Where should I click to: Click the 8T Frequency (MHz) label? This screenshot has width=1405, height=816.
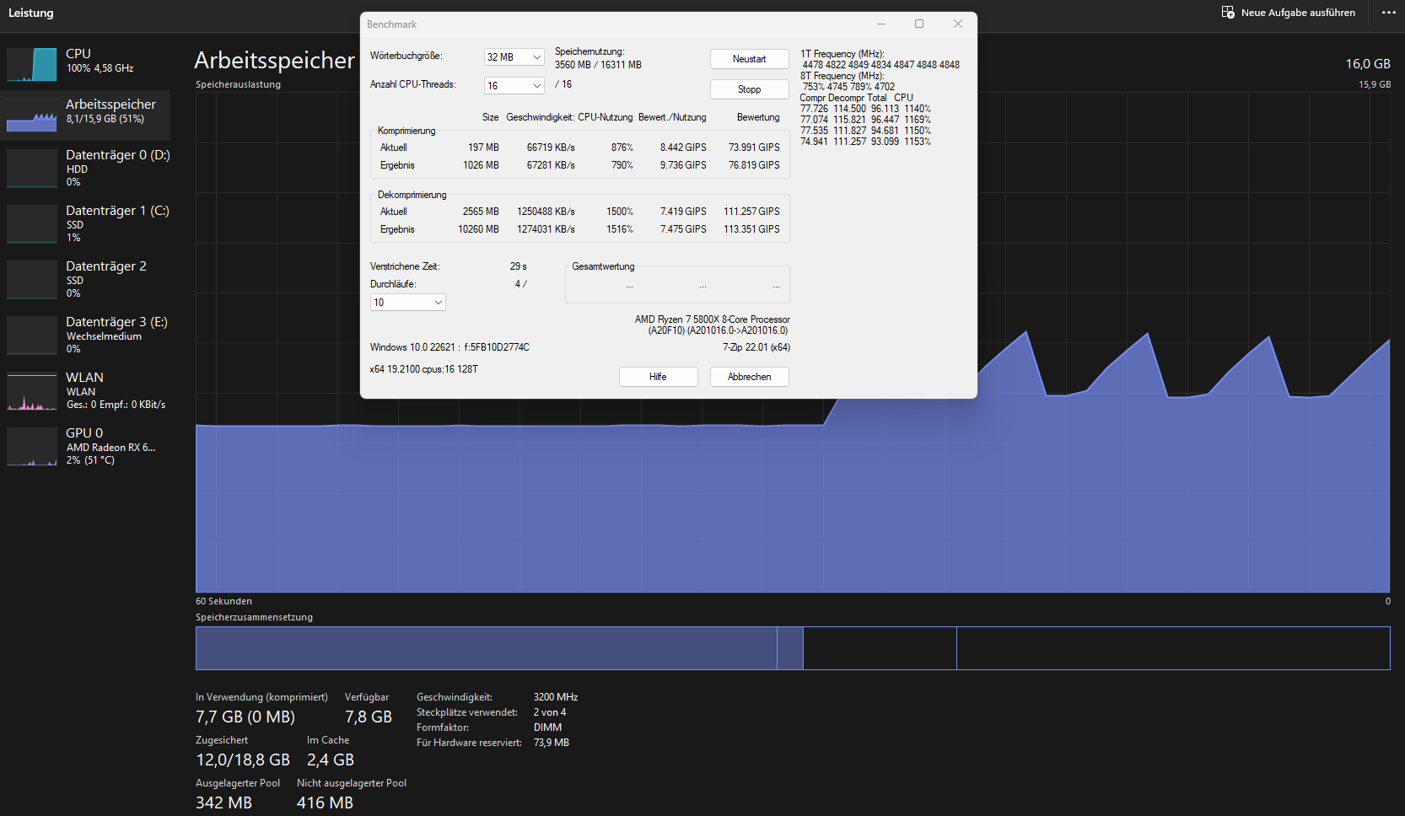click(x=842, y=76)
